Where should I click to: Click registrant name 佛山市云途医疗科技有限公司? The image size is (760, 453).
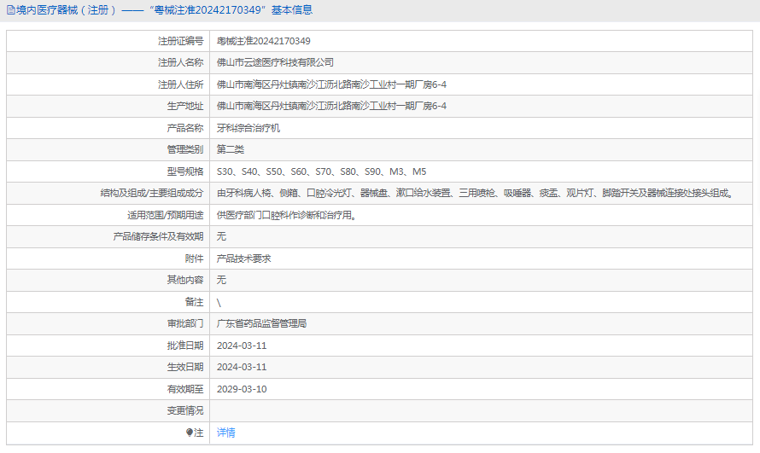point(275,62)
